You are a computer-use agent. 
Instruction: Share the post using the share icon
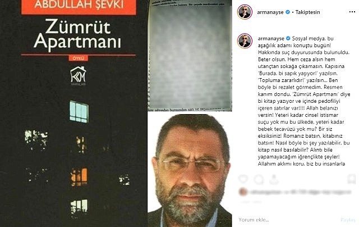point(274,179)
